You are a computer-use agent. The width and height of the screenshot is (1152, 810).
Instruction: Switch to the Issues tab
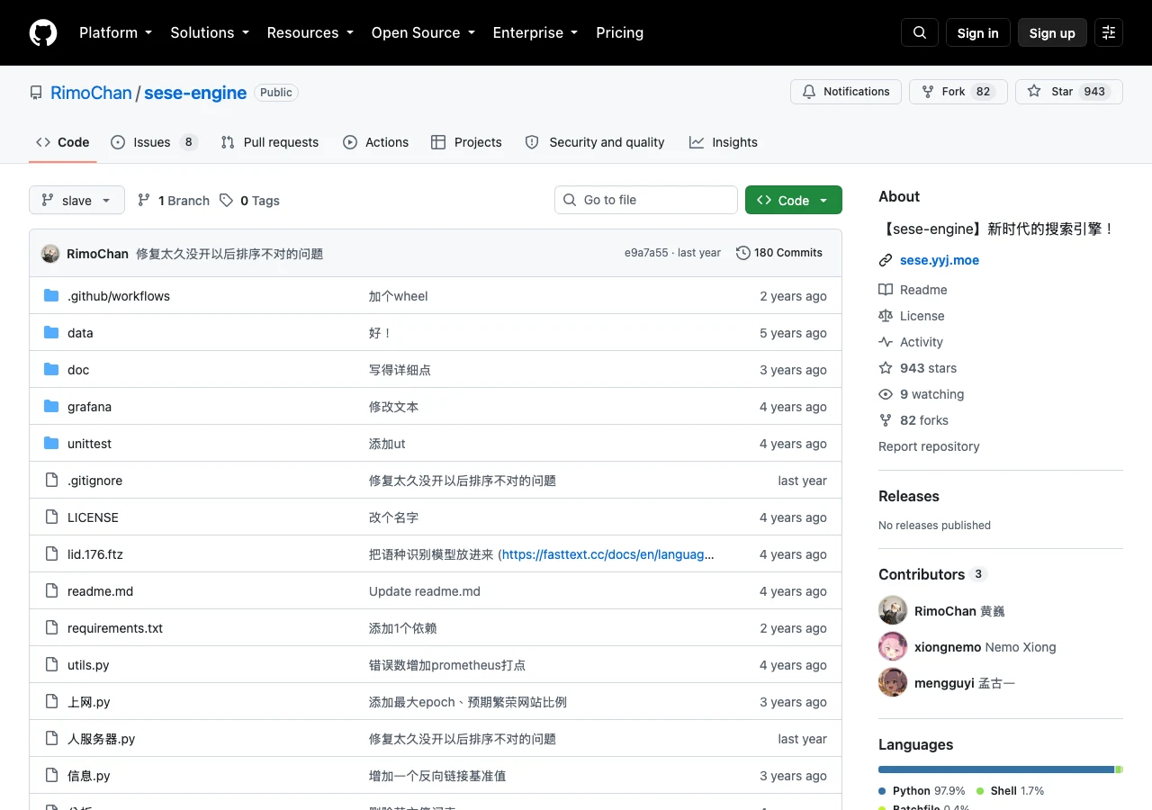coord(154,142)
